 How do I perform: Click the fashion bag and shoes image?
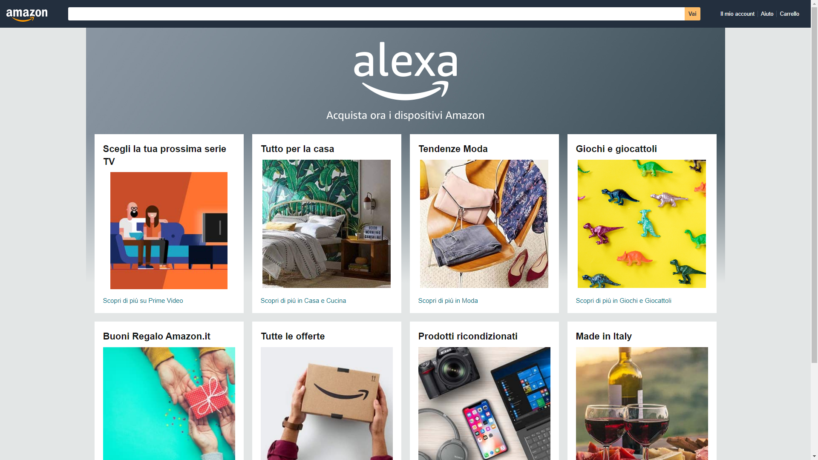pos(484,224)
